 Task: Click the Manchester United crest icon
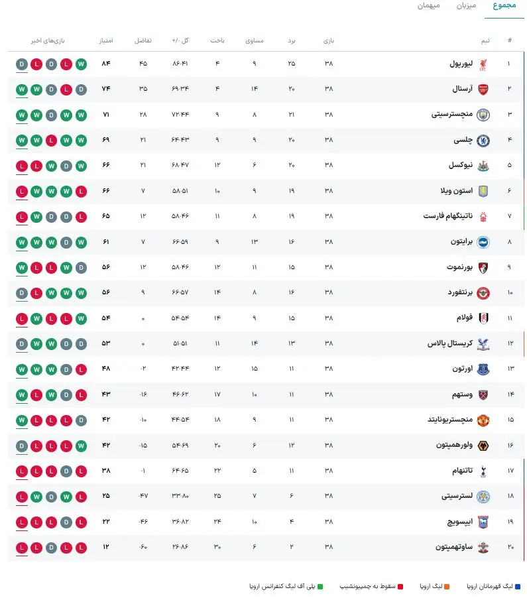pos(483,420)
